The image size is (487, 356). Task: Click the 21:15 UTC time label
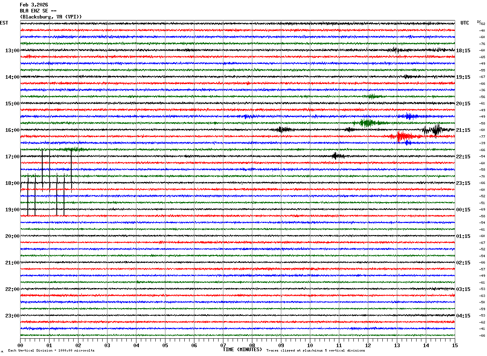463,130
